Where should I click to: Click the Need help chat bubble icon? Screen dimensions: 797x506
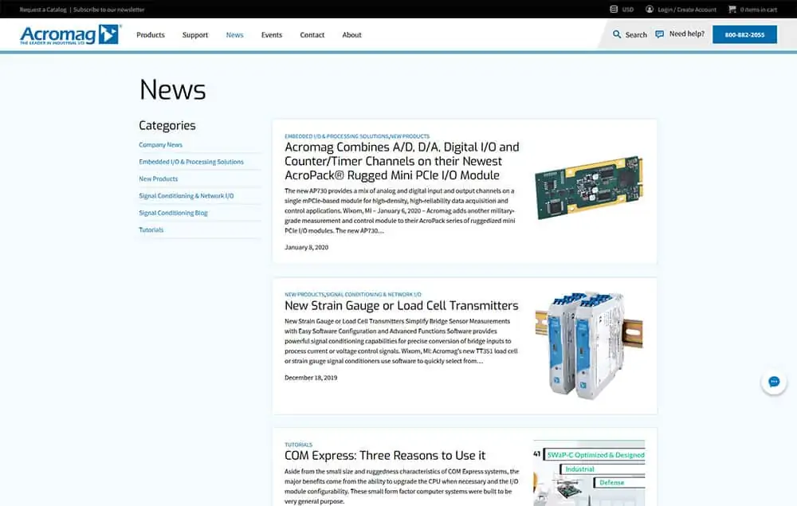click(660, 34)
